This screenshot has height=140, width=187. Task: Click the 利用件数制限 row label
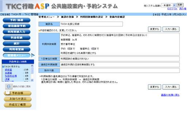(49, 44)
